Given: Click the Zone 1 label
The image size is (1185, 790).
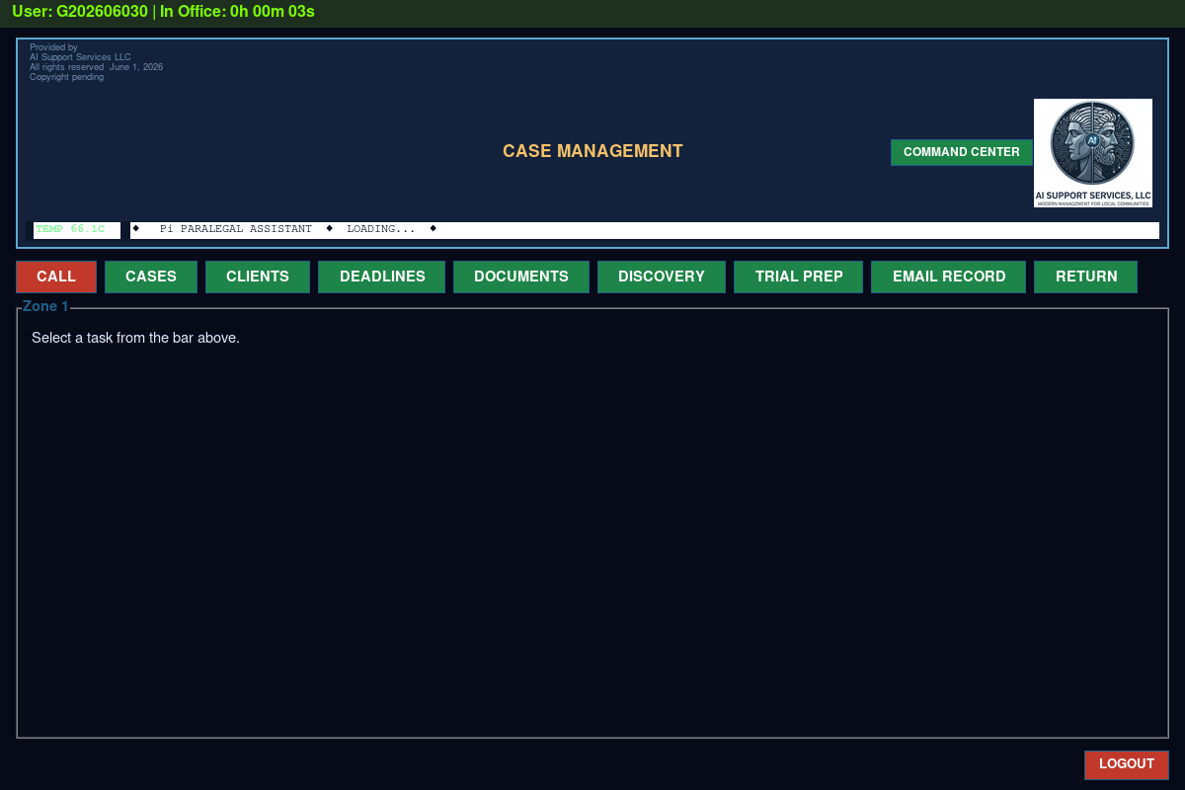Looking at the screenshot, I should (45, 306).
